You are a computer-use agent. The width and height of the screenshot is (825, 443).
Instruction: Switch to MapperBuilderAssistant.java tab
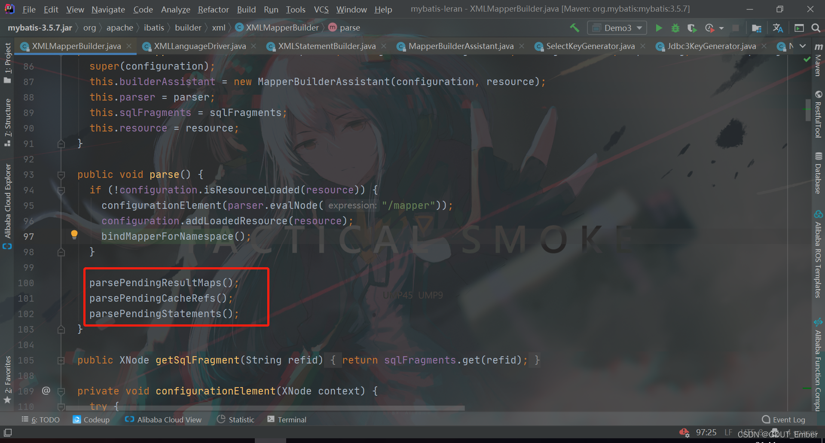(x=461, y=46)
